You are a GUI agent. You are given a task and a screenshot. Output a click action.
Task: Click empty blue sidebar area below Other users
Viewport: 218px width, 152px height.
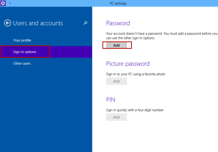click(46, 109)
